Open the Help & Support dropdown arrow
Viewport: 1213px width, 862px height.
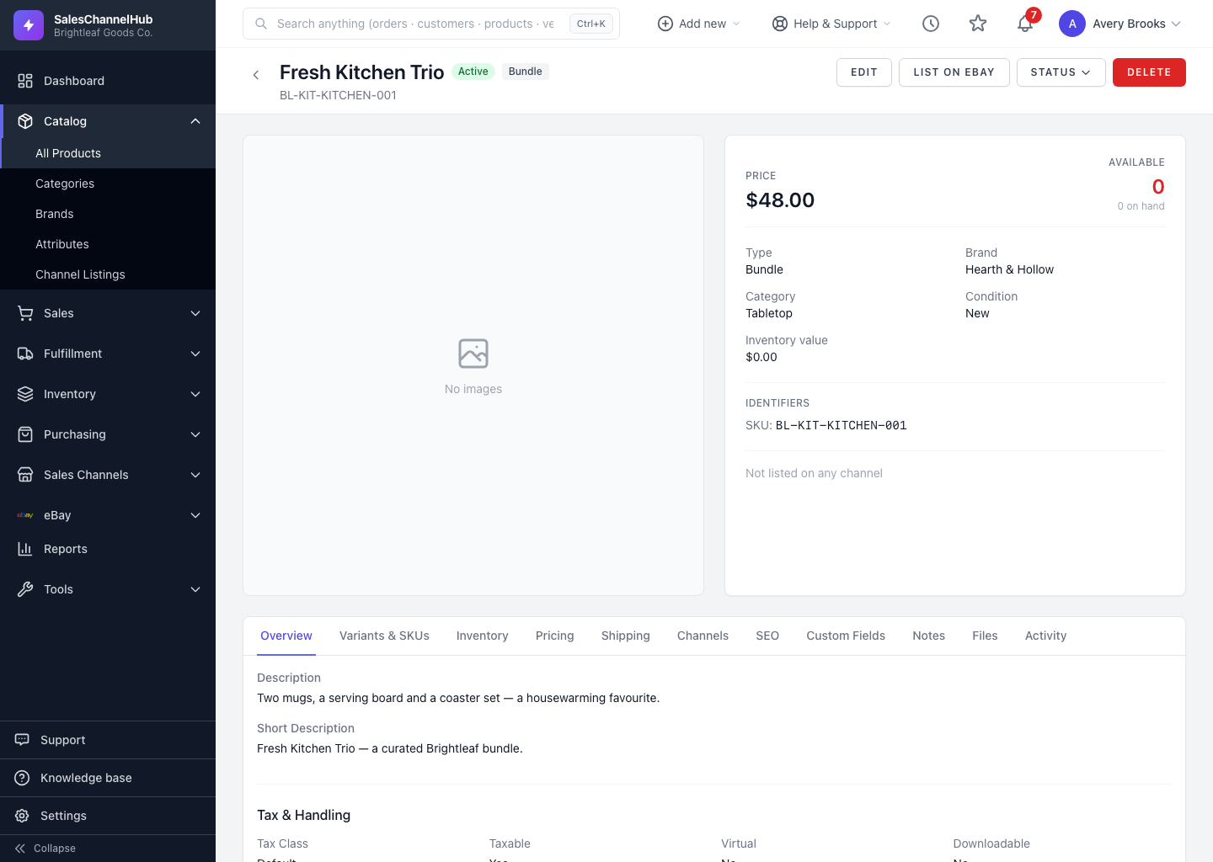(887, 24)
